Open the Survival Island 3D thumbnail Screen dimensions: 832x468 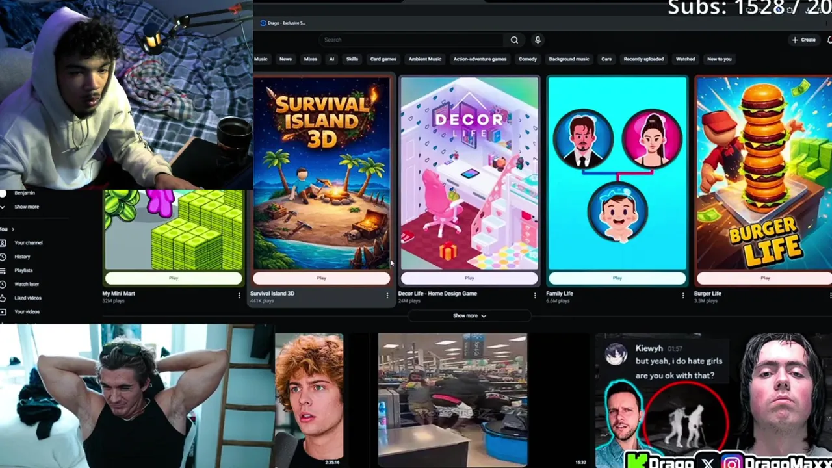coord(321,173)
